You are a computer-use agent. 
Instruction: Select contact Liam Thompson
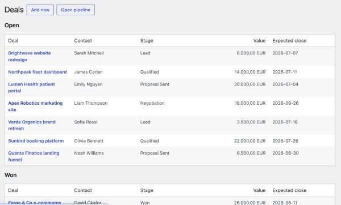(91, 103)
